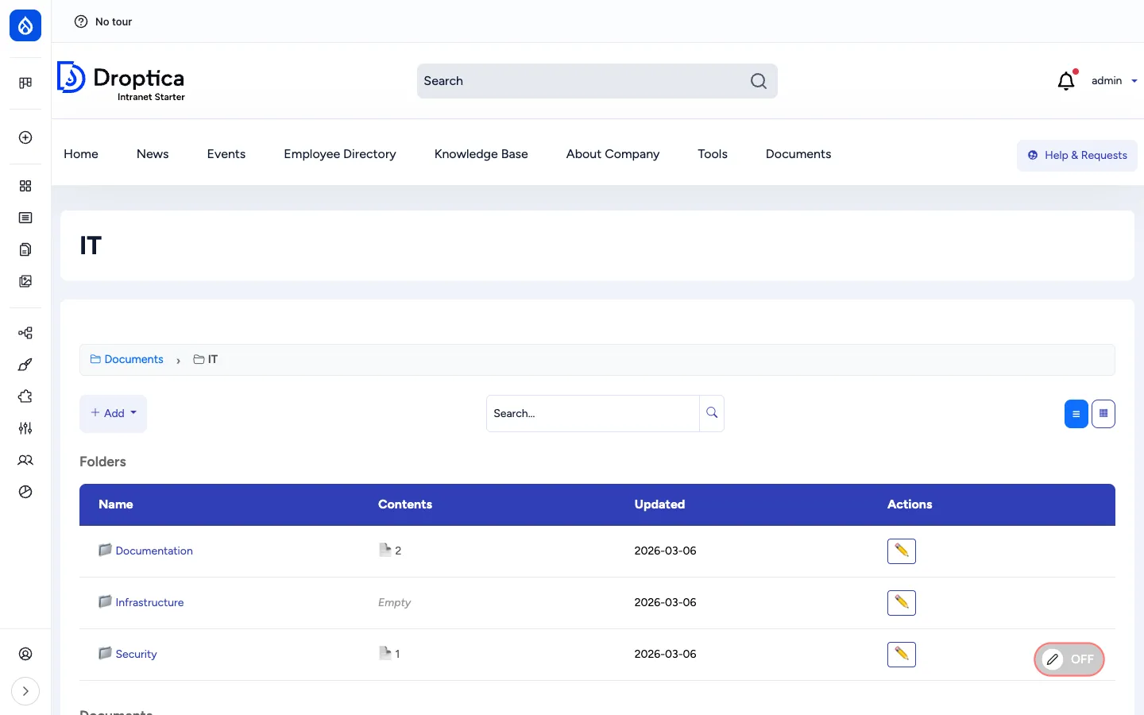The image size is (1144, 715).
Task: Open the file pages icon in sidebar
Action: coord(25,249)
